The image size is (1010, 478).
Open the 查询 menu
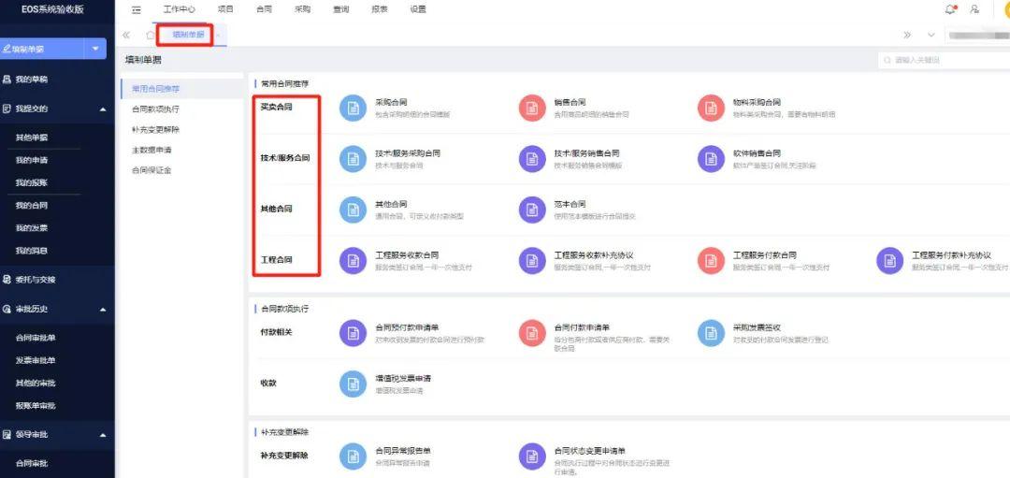click(x=340, y=9)
